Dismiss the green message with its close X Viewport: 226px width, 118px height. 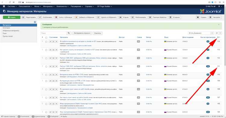[x=219, y=25]
